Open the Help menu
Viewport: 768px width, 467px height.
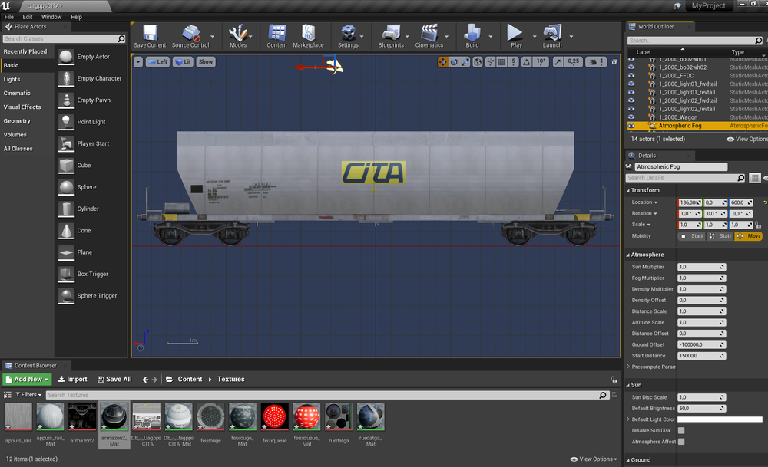click(x=76, y=17)
